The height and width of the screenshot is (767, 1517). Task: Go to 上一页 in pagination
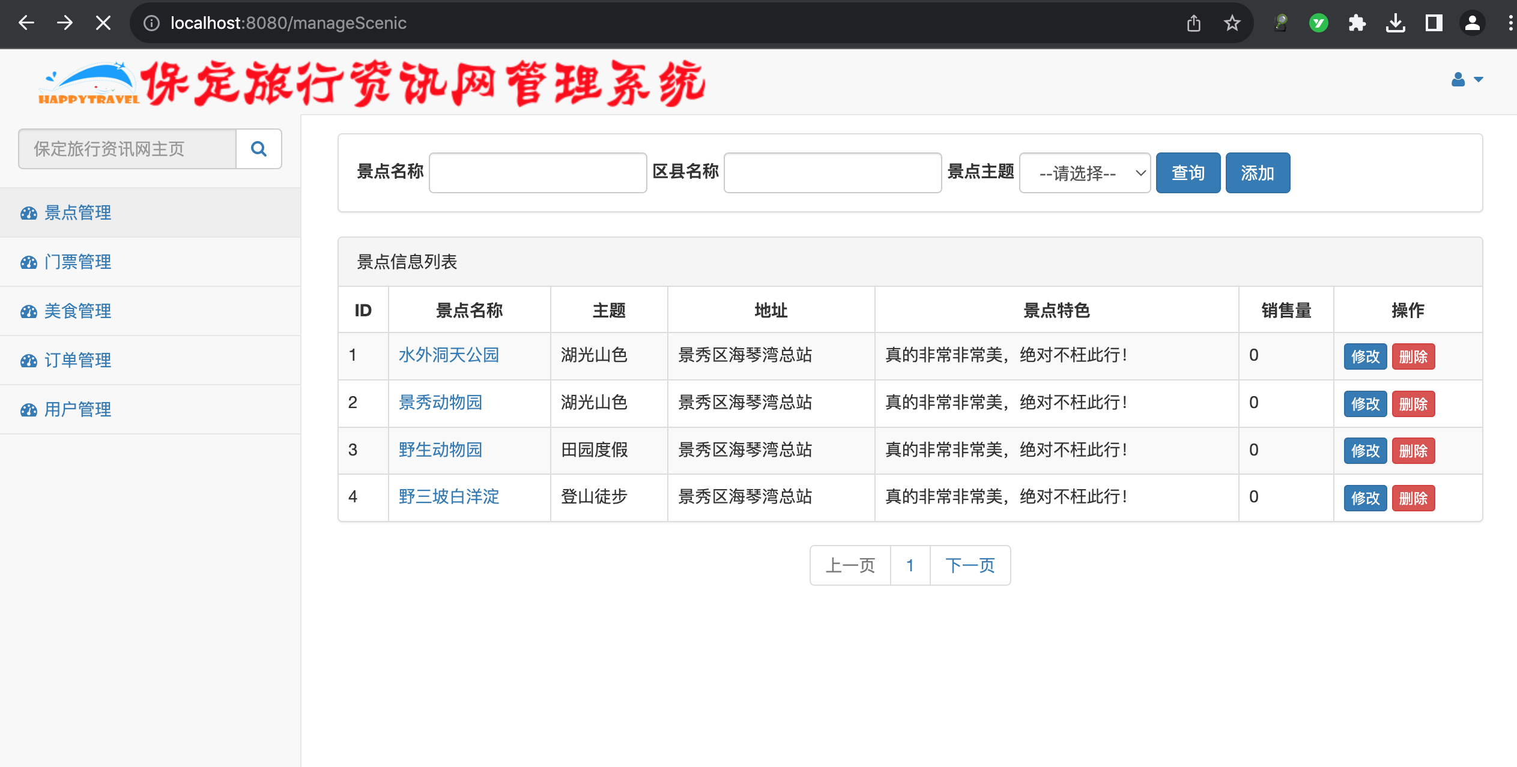pos(850,565)
